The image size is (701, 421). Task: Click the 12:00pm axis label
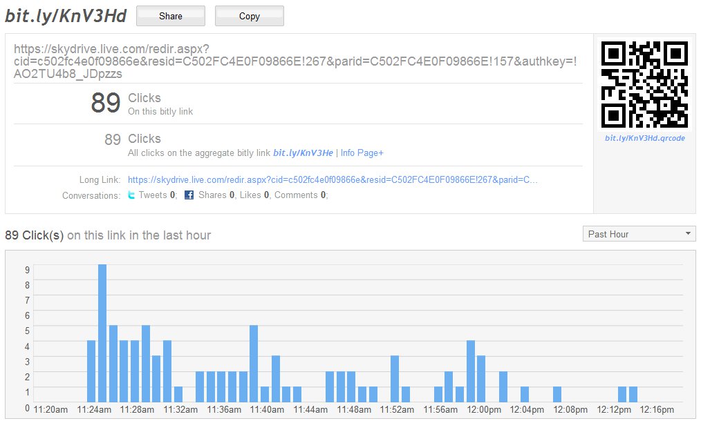click(484, 409)
